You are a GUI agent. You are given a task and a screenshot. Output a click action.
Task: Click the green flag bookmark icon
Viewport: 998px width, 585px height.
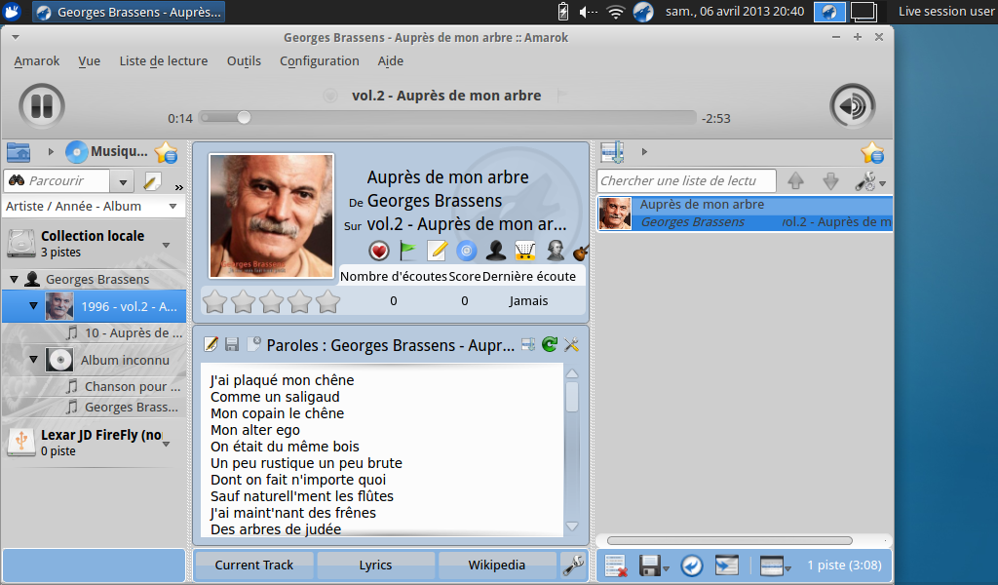[408, 251]
